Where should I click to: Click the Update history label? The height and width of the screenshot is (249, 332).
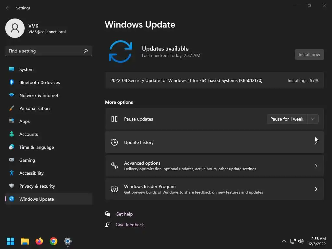[x=139, y=142]
